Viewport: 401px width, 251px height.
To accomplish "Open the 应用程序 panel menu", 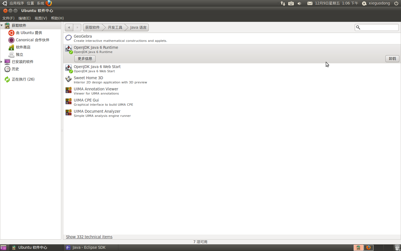I will click(17, 3).
